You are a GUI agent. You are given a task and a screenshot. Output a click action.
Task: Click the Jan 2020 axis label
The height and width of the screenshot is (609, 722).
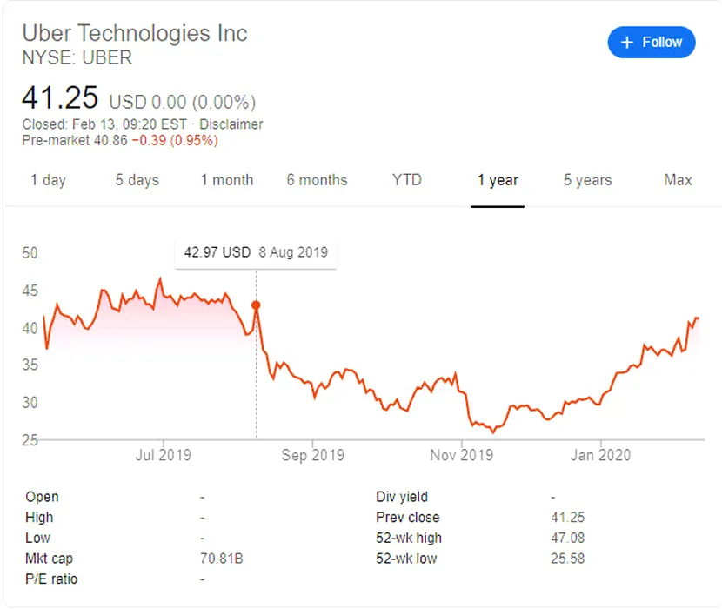click(601, 455)
